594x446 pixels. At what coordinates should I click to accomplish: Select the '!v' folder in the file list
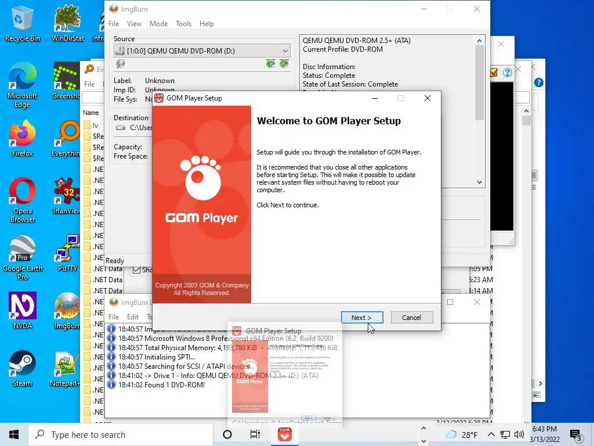coord(91,125)
